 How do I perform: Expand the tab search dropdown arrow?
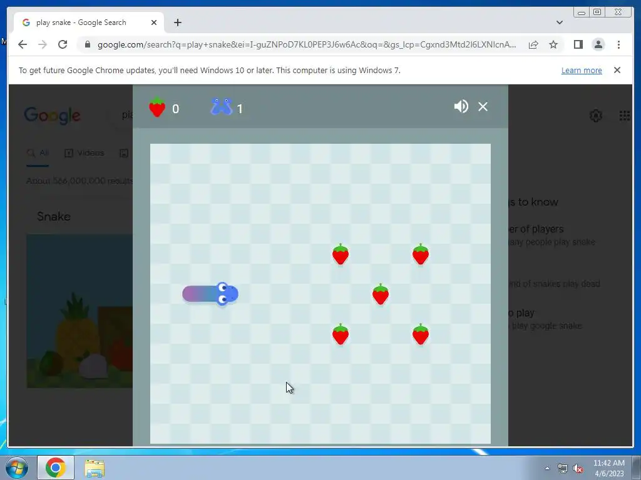point(559,22)
